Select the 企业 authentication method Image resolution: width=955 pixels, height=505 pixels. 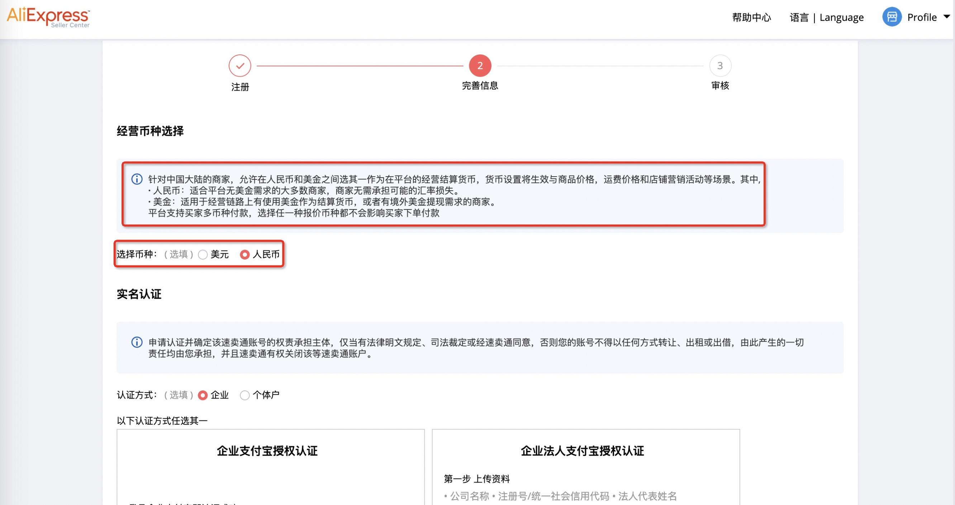203,395
